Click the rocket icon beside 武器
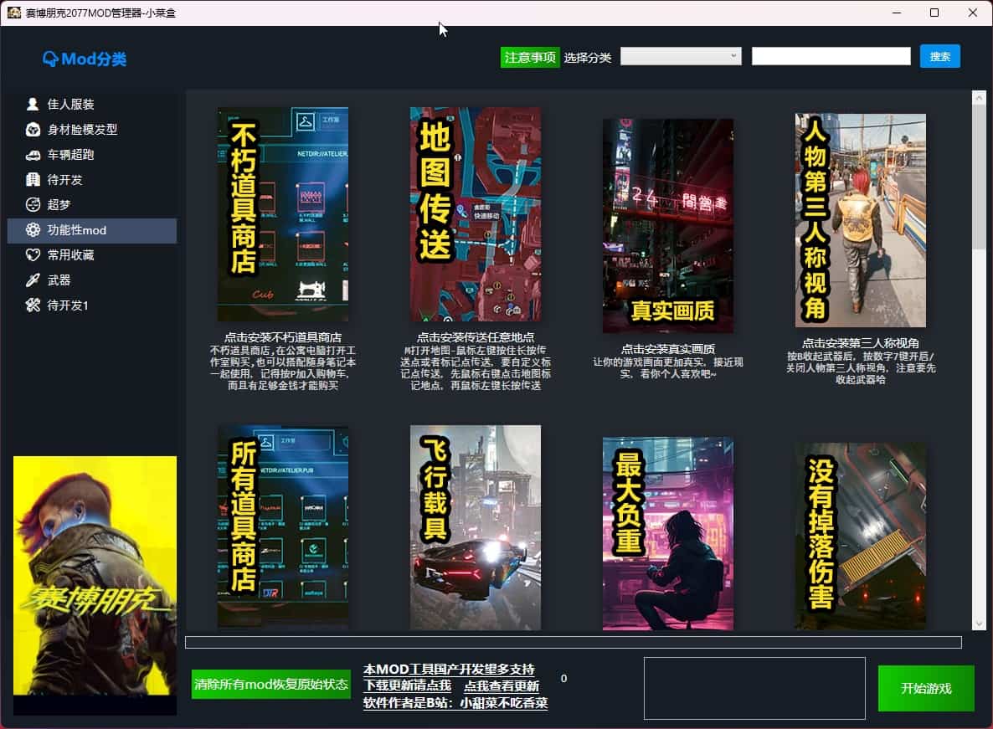Screen dimensions: 993x729 tap(33, 280)
